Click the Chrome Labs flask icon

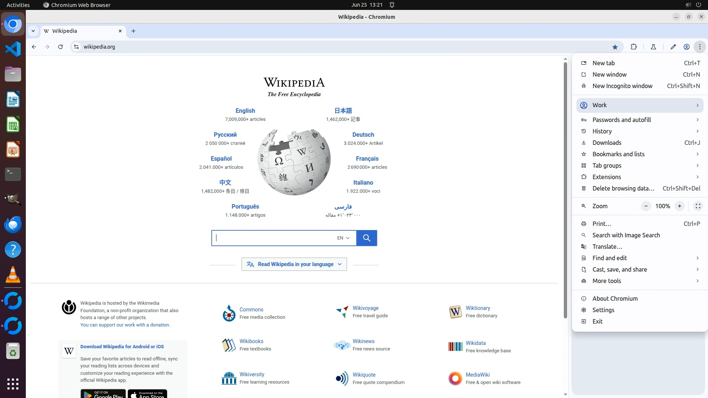[x=653, y=47]
